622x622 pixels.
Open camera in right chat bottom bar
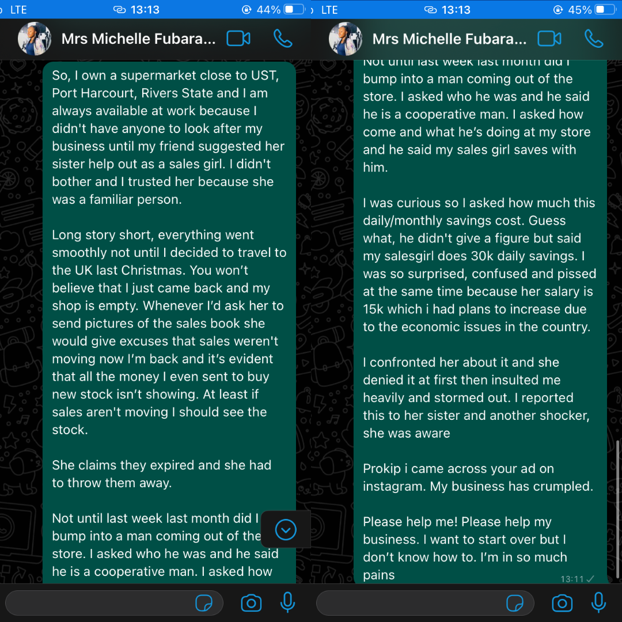pyautogui.click(x=562, y=603)
